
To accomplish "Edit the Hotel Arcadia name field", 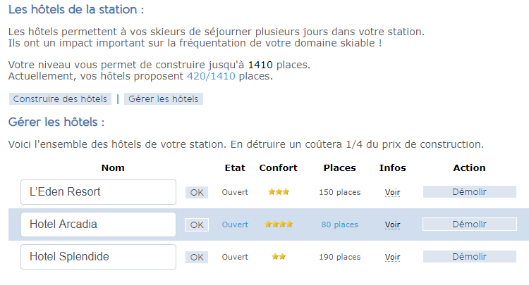I will pos(98,224).
